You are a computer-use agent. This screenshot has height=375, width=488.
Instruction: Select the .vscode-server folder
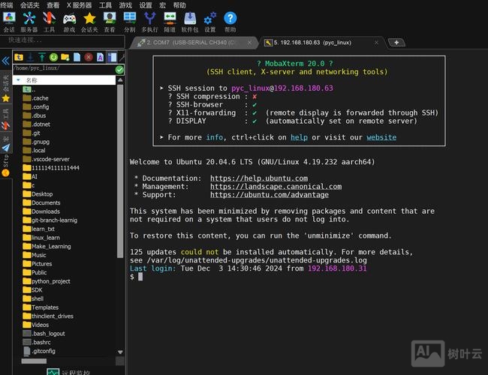[x=46, y=159]
